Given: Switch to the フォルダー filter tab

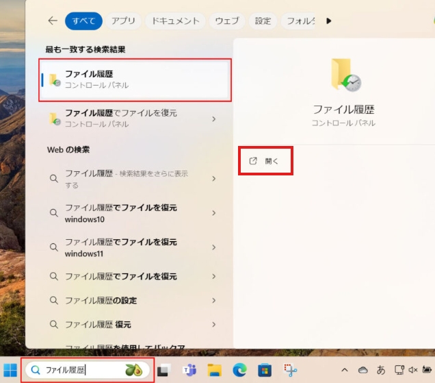Looking at the screenshot, I should pos(298,21).
